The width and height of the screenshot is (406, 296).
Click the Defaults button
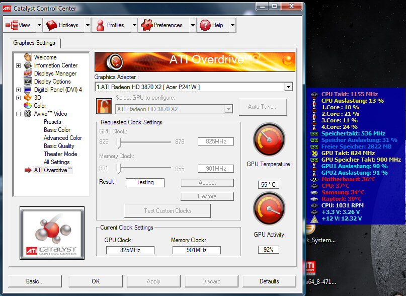[x=269, y=281]
